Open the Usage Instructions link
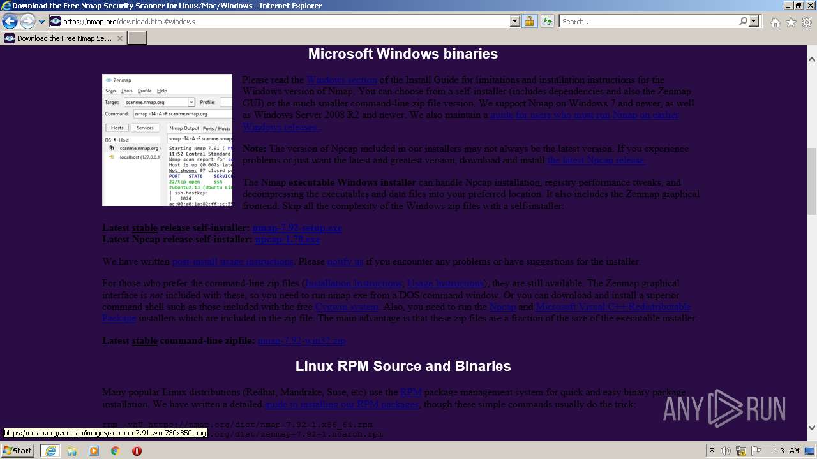This screenshot has width=817, height=459. pos(445,283)
